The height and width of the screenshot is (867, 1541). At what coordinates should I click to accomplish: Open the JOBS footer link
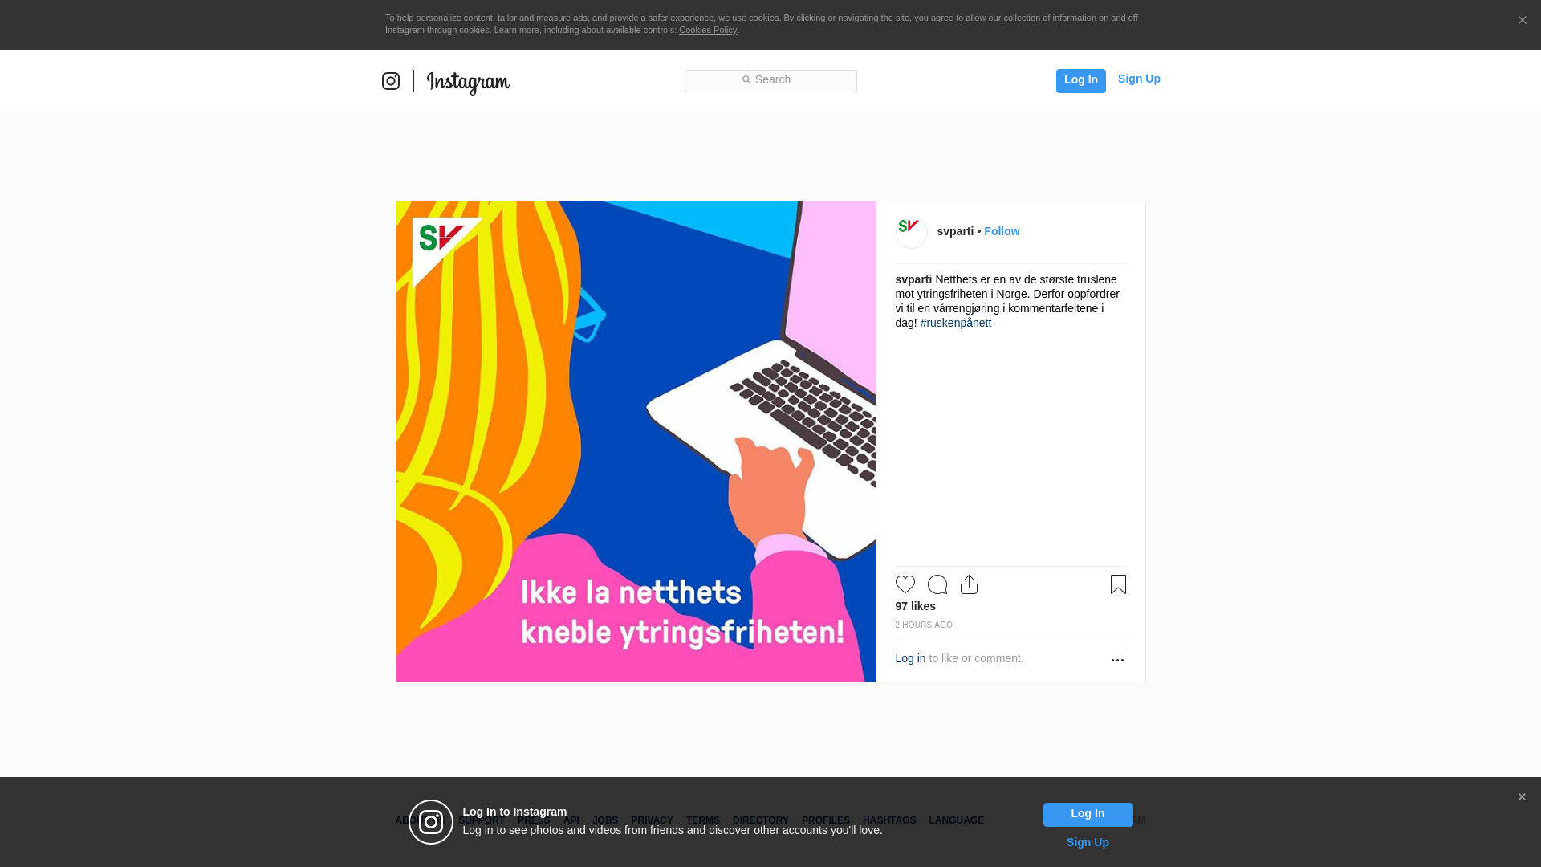click(605, 820)
